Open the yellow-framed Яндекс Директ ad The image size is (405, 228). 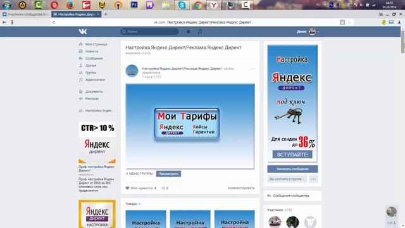coord(97,213)
